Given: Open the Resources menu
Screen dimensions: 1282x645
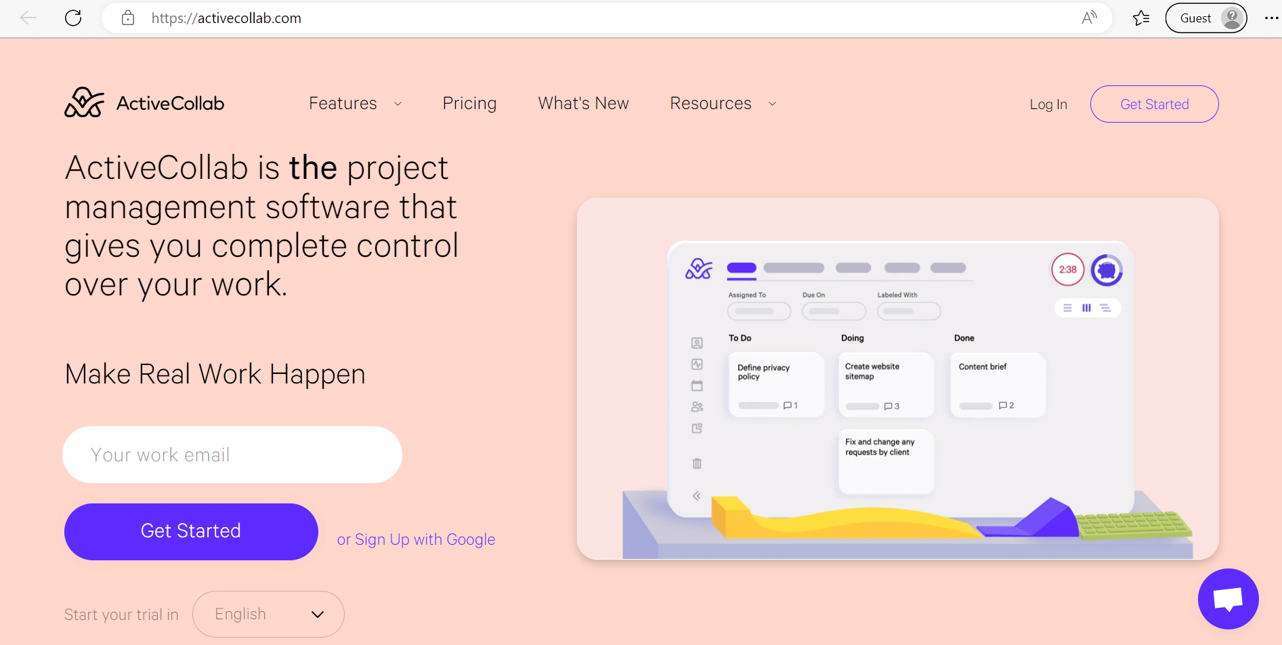Looking at the screenshot, I should [x=710, y=103].
